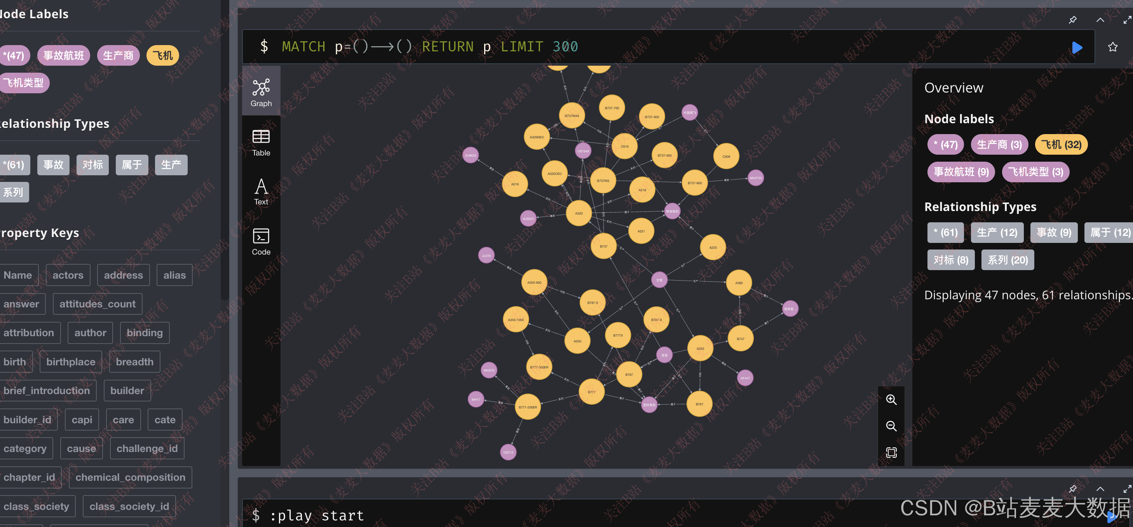This screenshot has width=1133, height=527.
Task: Zoom out of the graph
Action: point(891,426)
